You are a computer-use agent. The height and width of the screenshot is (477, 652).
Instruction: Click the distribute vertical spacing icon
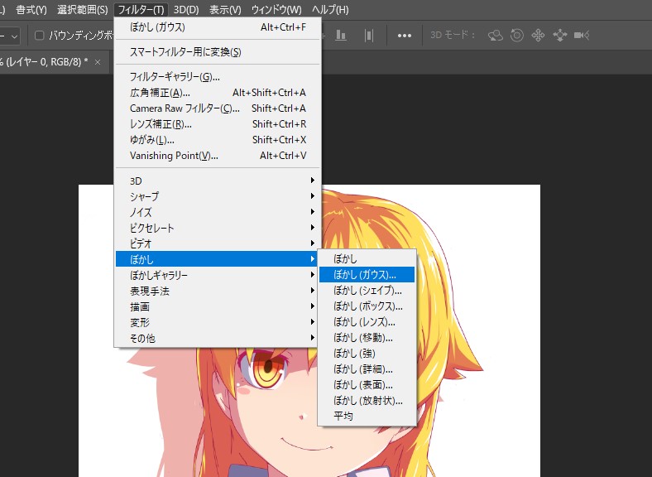coord(368,36)
